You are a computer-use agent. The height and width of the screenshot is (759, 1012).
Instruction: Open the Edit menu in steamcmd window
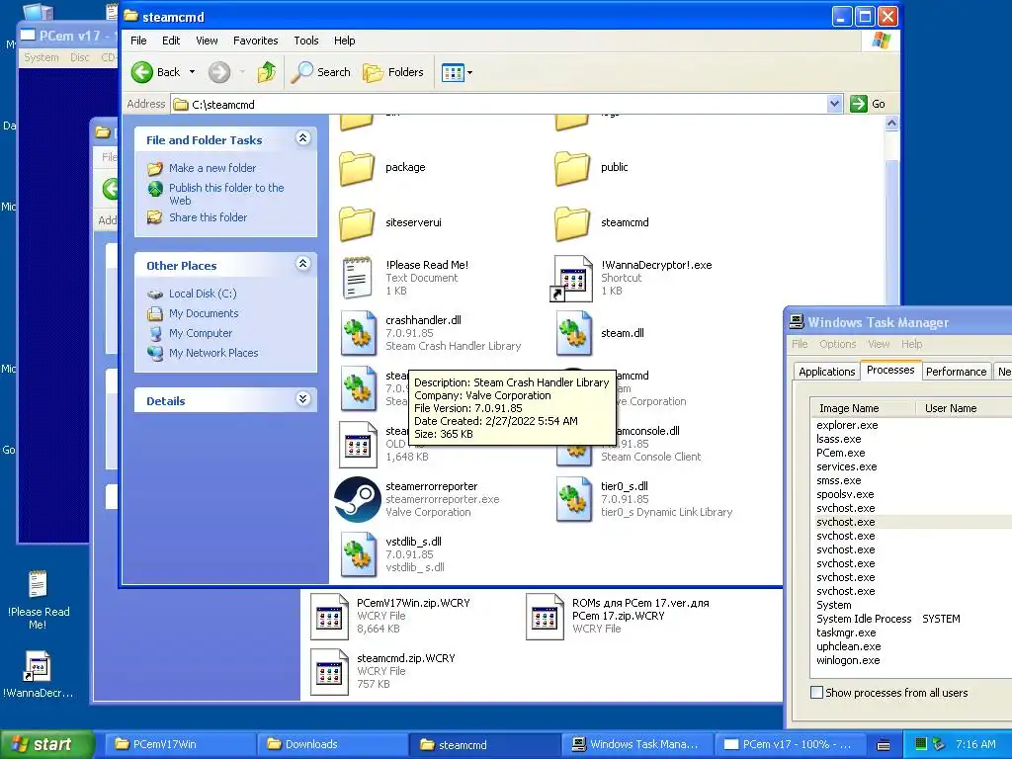[x=171, y=41]
